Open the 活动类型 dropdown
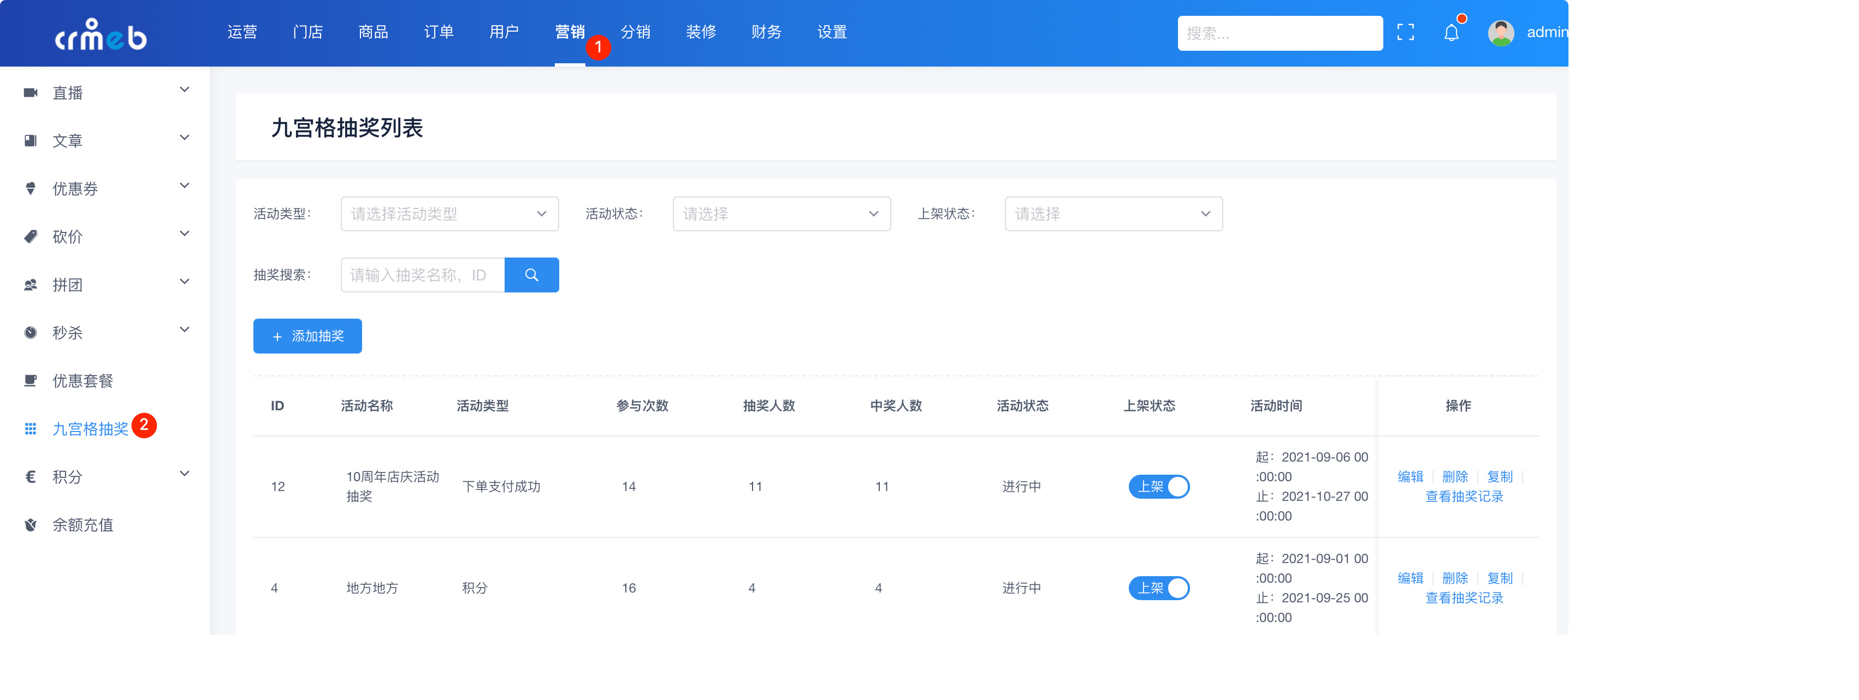This screenshot has height=700, width=1859. coord(449,214)
